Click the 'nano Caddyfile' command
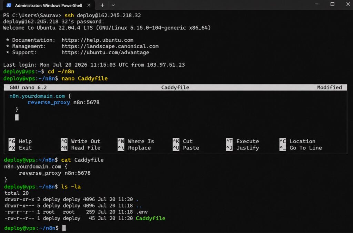353x233 pixels. (x=85, y=78)
